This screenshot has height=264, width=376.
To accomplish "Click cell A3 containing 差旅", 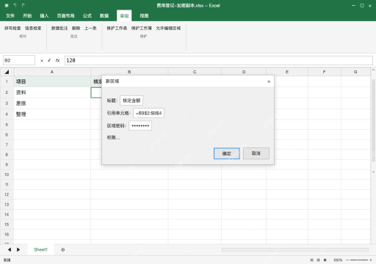I will pos(52,103).
